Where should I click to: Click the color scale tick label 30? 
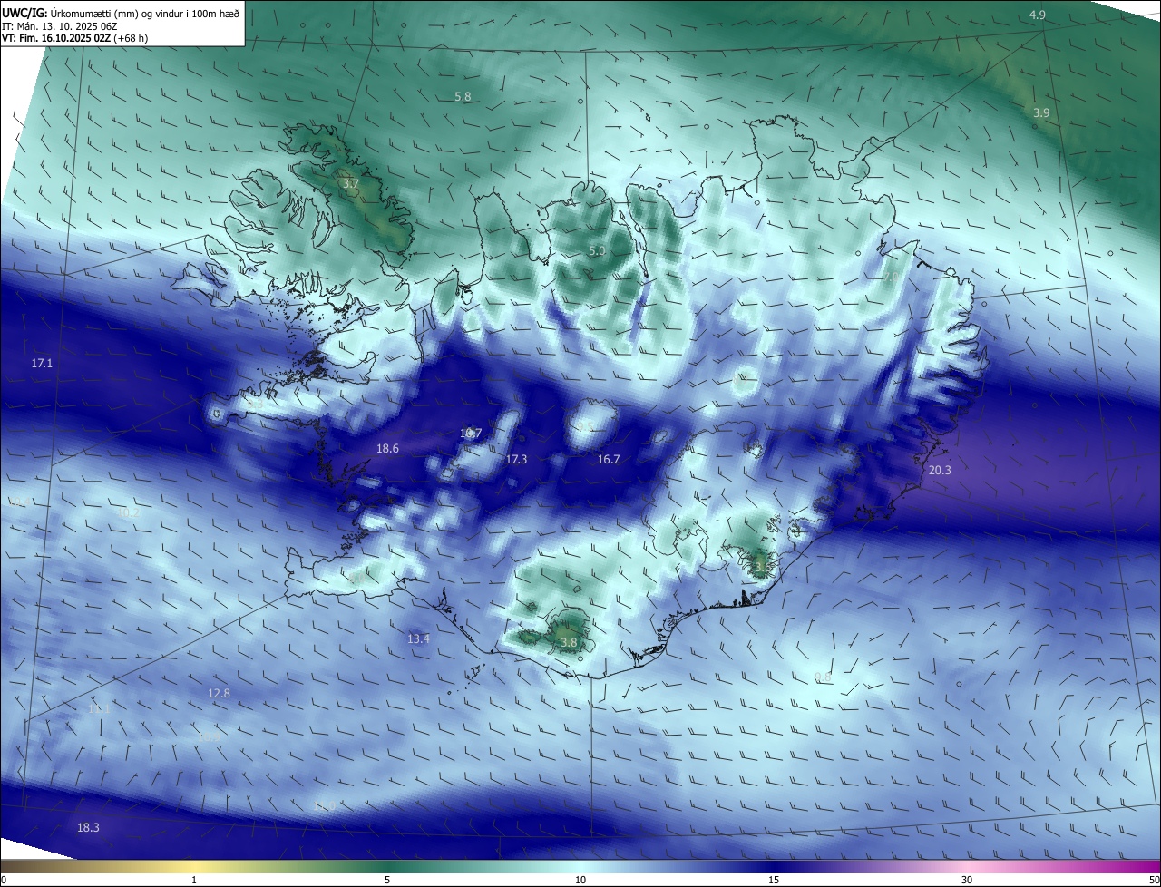tap(967, 880)
